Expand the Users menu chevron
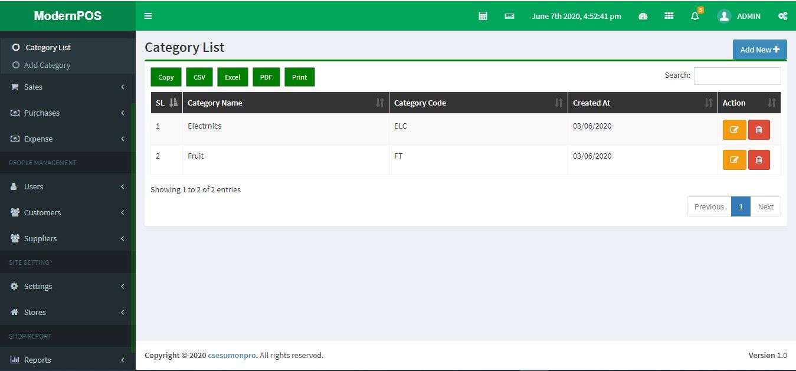The image size is (796, 371). point(123,186)
